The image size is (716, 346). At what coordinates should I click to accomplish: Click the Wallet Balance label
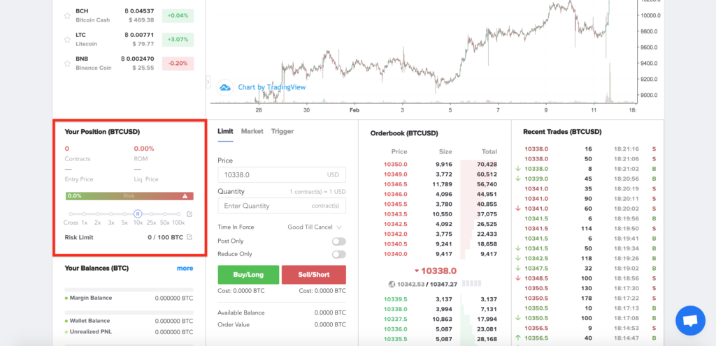tap(89, 321)
